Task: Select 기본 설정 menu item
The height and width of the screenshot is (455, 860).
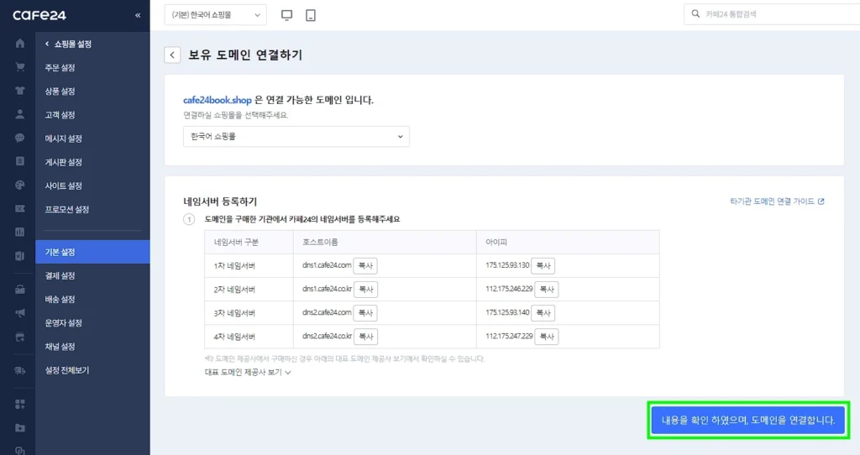Action: (x=92, y=252)
